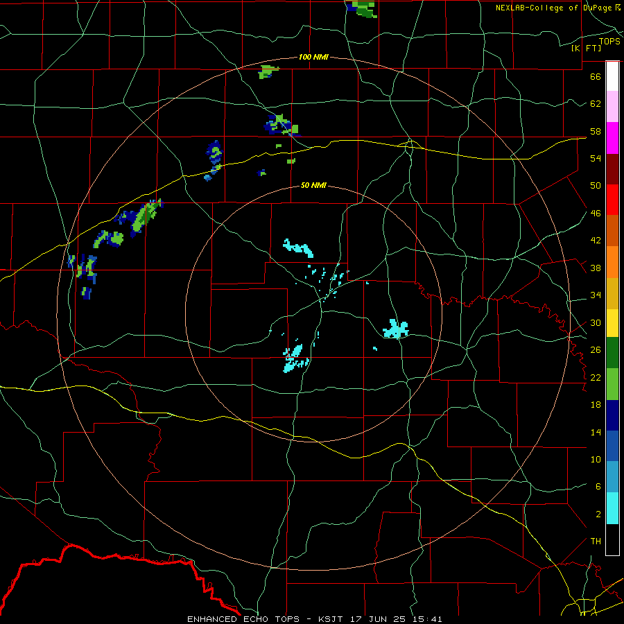Click the legend value 6
This screenshot has height=624, width=624.
pos(598,487)
